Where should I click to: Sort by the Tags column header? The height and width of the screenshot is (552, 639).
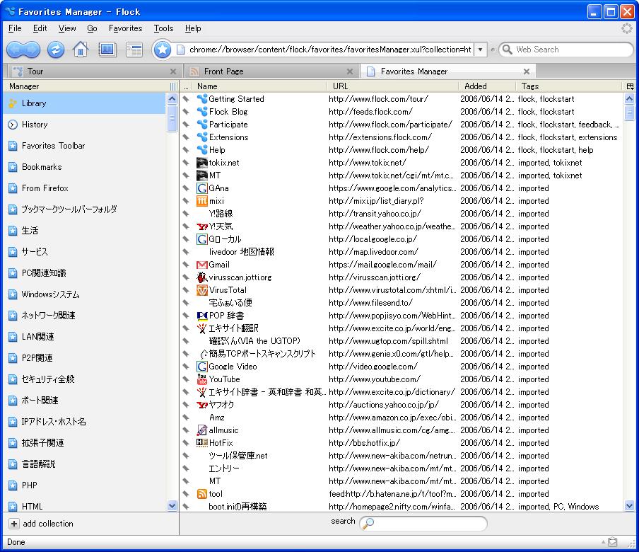coord(569,86)
